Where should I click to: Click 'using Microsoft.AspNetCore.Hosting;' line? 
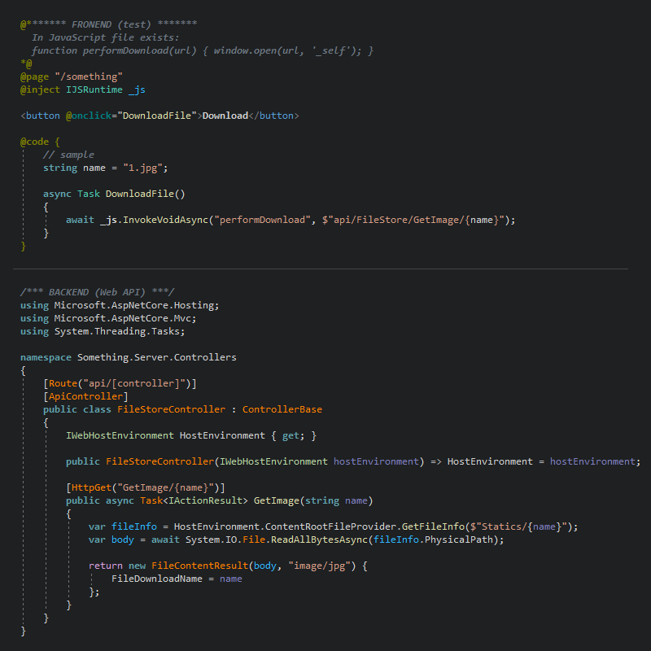120,306
